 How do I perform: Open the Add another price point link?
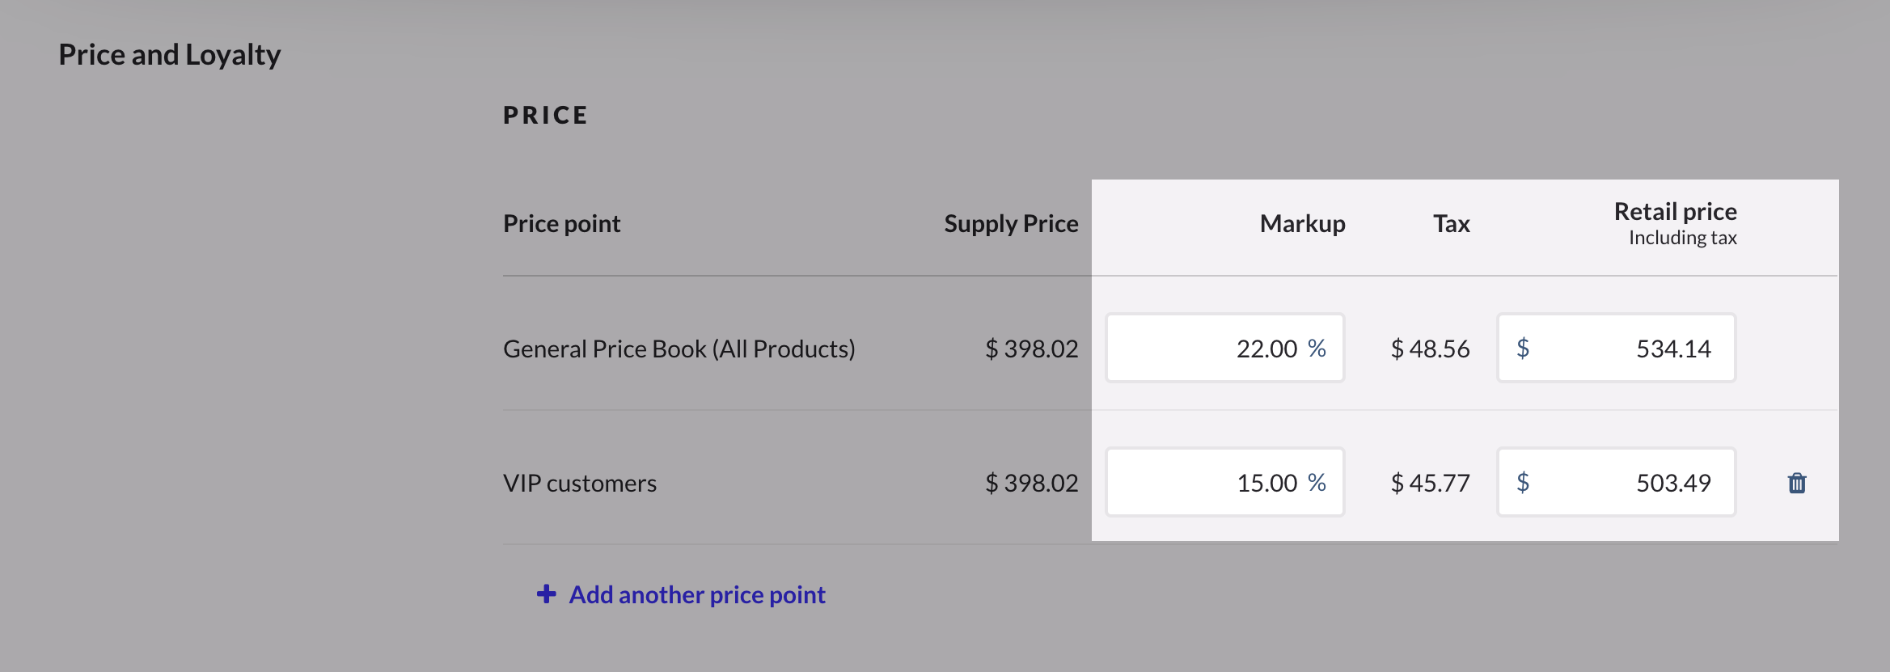click(697, 594)
